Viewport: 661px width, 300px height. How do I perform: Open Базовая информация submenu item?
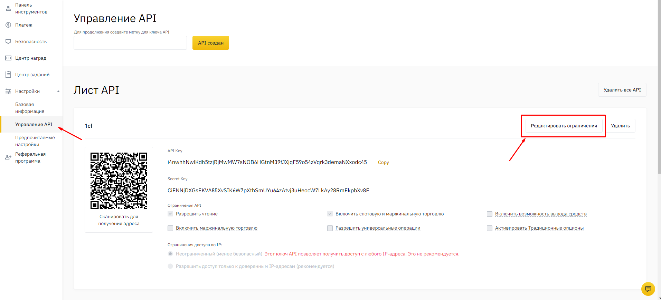point(30,108)
